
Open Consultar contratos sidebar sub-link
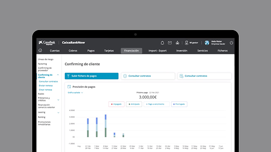click(48, 81)
